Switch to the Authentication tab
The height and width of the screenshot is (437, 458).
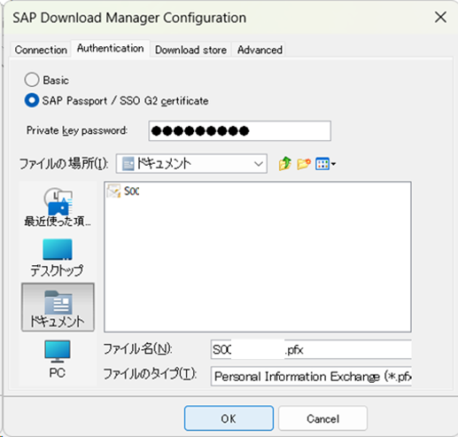point(111,48)
